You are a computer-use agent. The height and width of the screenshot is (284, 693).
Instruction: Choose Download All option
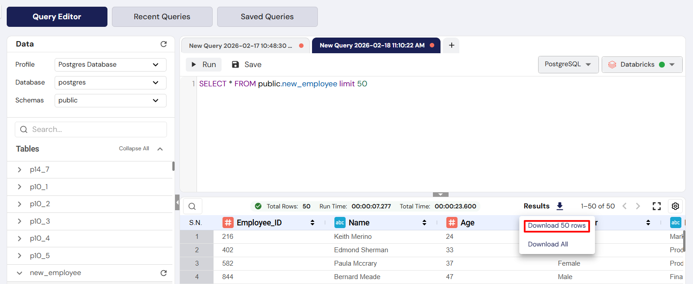point(548,244)
